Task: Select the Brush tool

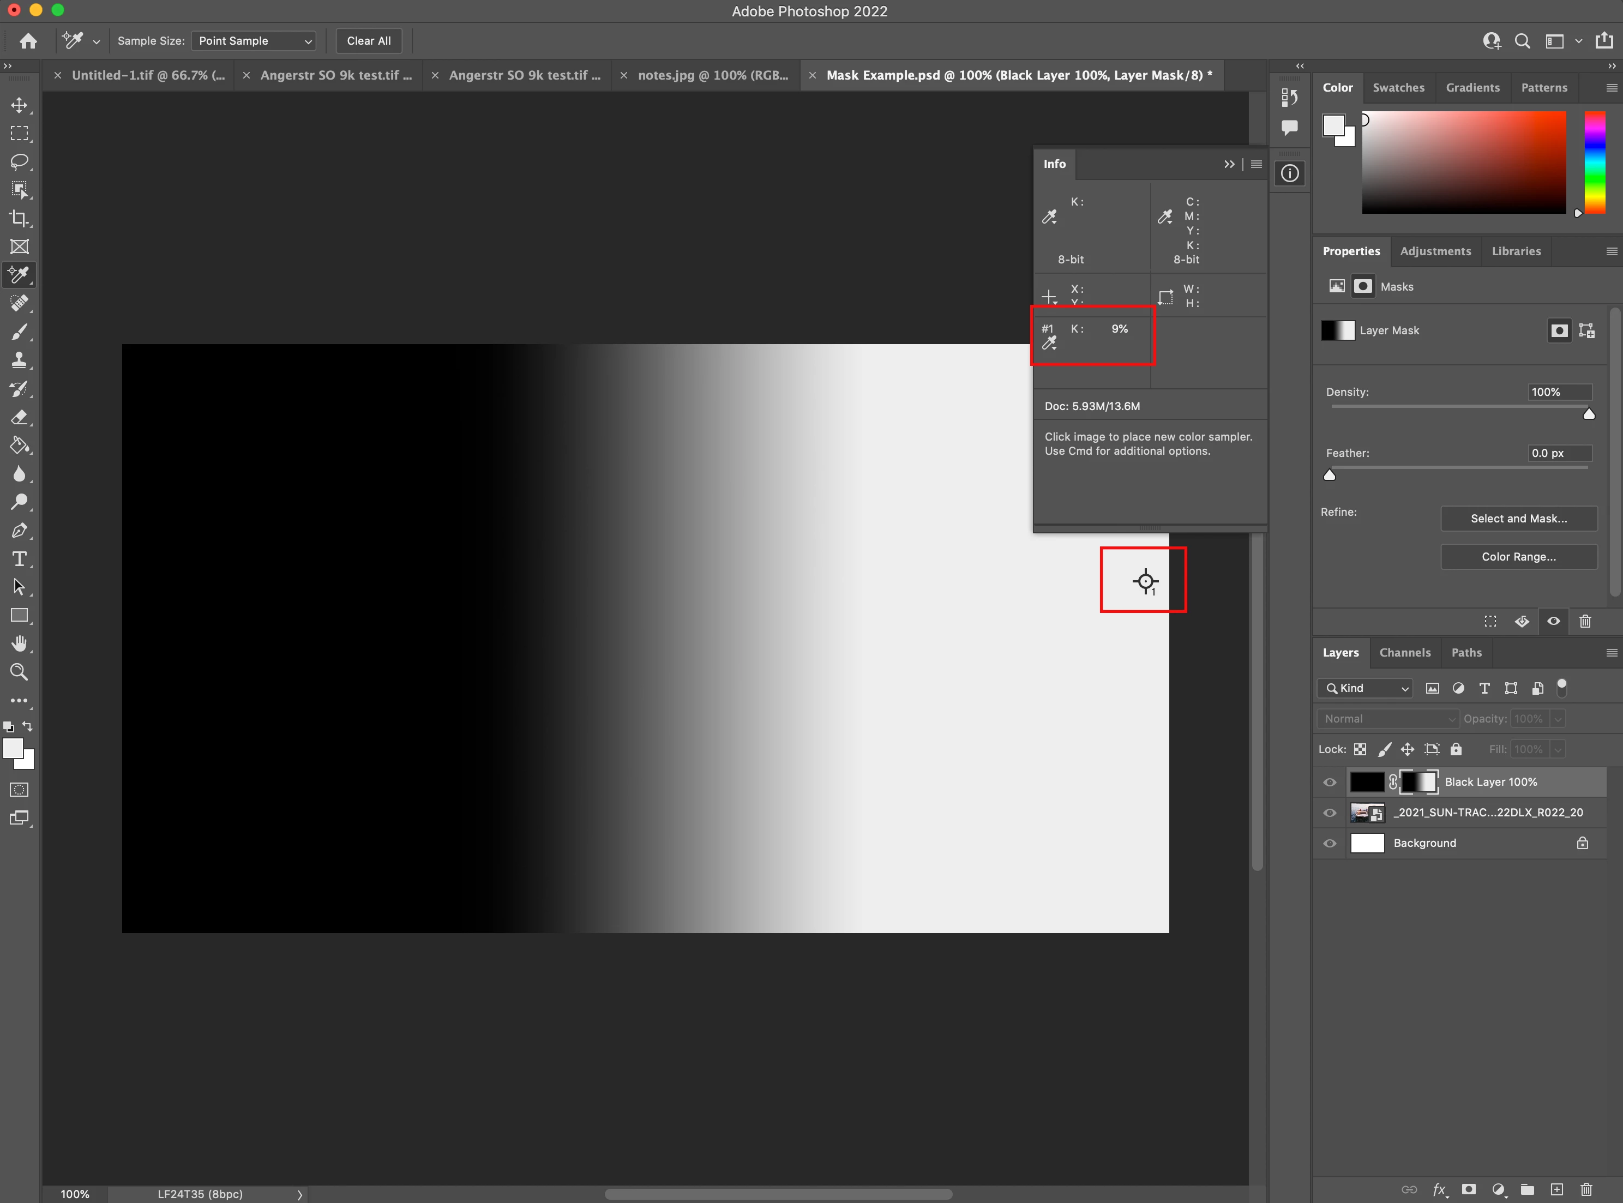Action: (20, 332)
